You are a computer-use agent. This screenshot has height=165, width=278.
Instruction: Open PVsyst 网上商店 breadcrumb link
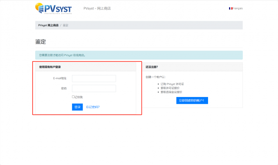[48, 25]
